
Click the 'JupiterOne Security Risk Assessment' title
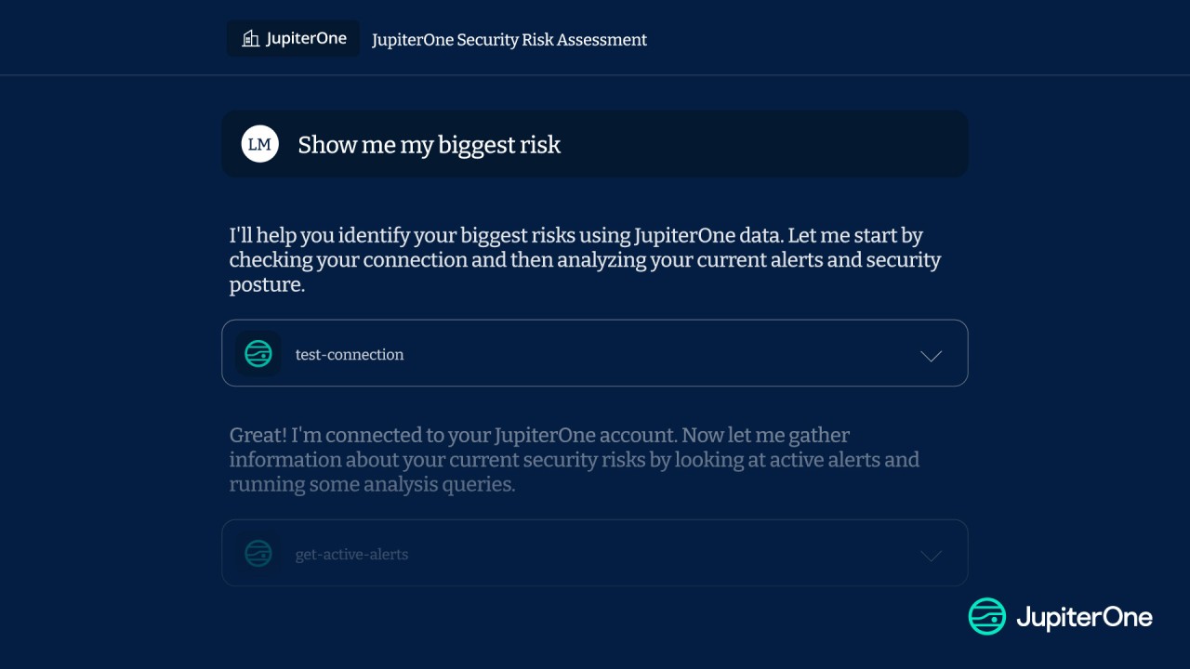(x=509, y=40)
